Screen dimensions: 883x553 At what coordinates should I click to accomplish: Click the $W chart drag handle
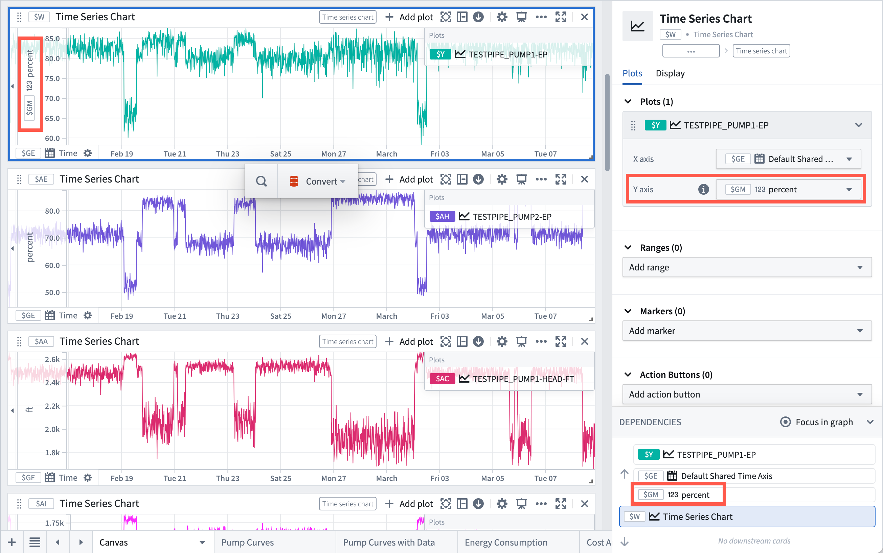point(19,17)
